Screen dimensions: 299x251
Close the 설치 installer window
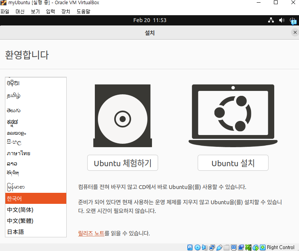295,33
